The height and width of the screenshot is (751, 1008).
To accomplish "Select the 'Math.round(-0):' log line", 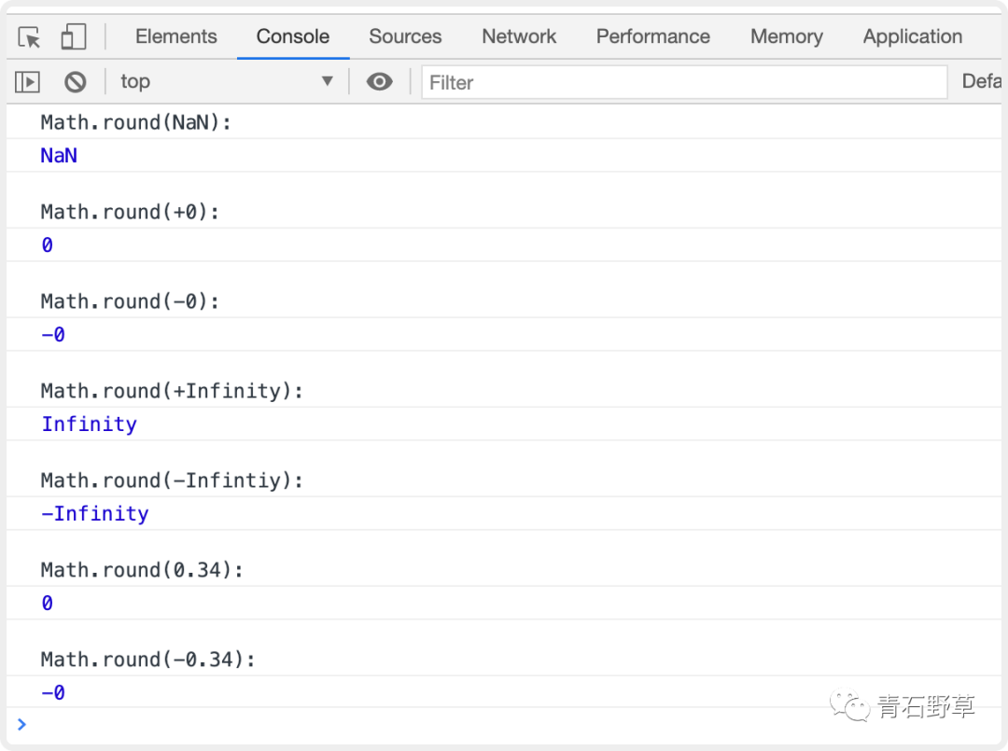I will [130, 300].
